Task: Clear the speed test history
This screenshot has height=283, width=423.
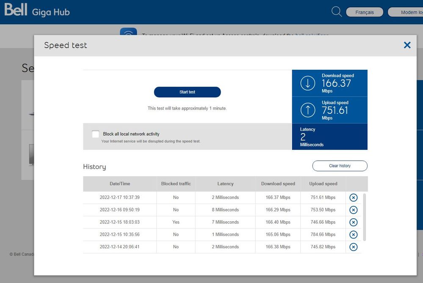Action: (340, 166)
